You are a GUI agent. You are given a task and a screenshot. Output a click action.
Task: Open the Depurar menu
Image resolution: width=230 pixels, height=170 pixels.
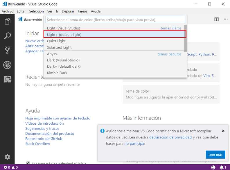pyautogui.click(x=68, y=11)
